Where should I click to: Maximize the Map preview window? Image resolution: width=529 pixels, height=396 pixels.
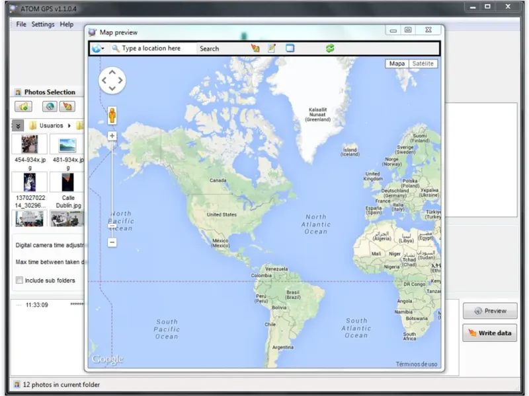pyautogui.click(x=408, y=30)
